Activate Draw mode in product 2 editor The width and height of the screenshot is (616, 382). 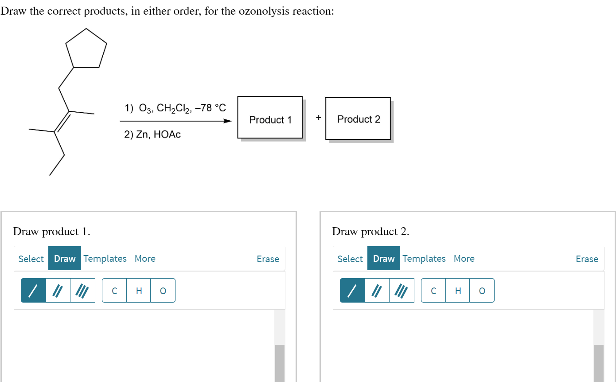point(383,259)
